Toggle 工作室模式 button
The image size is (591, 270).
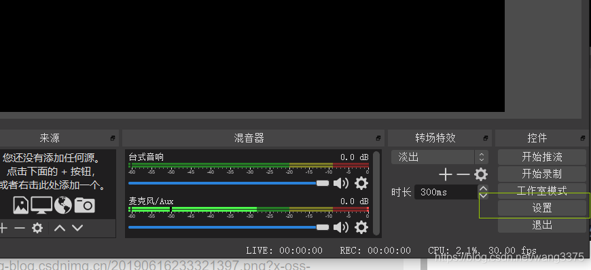click(x=542, y=191)
